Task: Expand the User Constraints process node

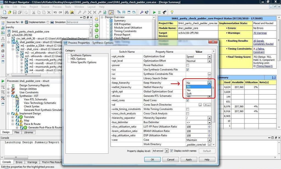Action: click(x=9, y=92)
